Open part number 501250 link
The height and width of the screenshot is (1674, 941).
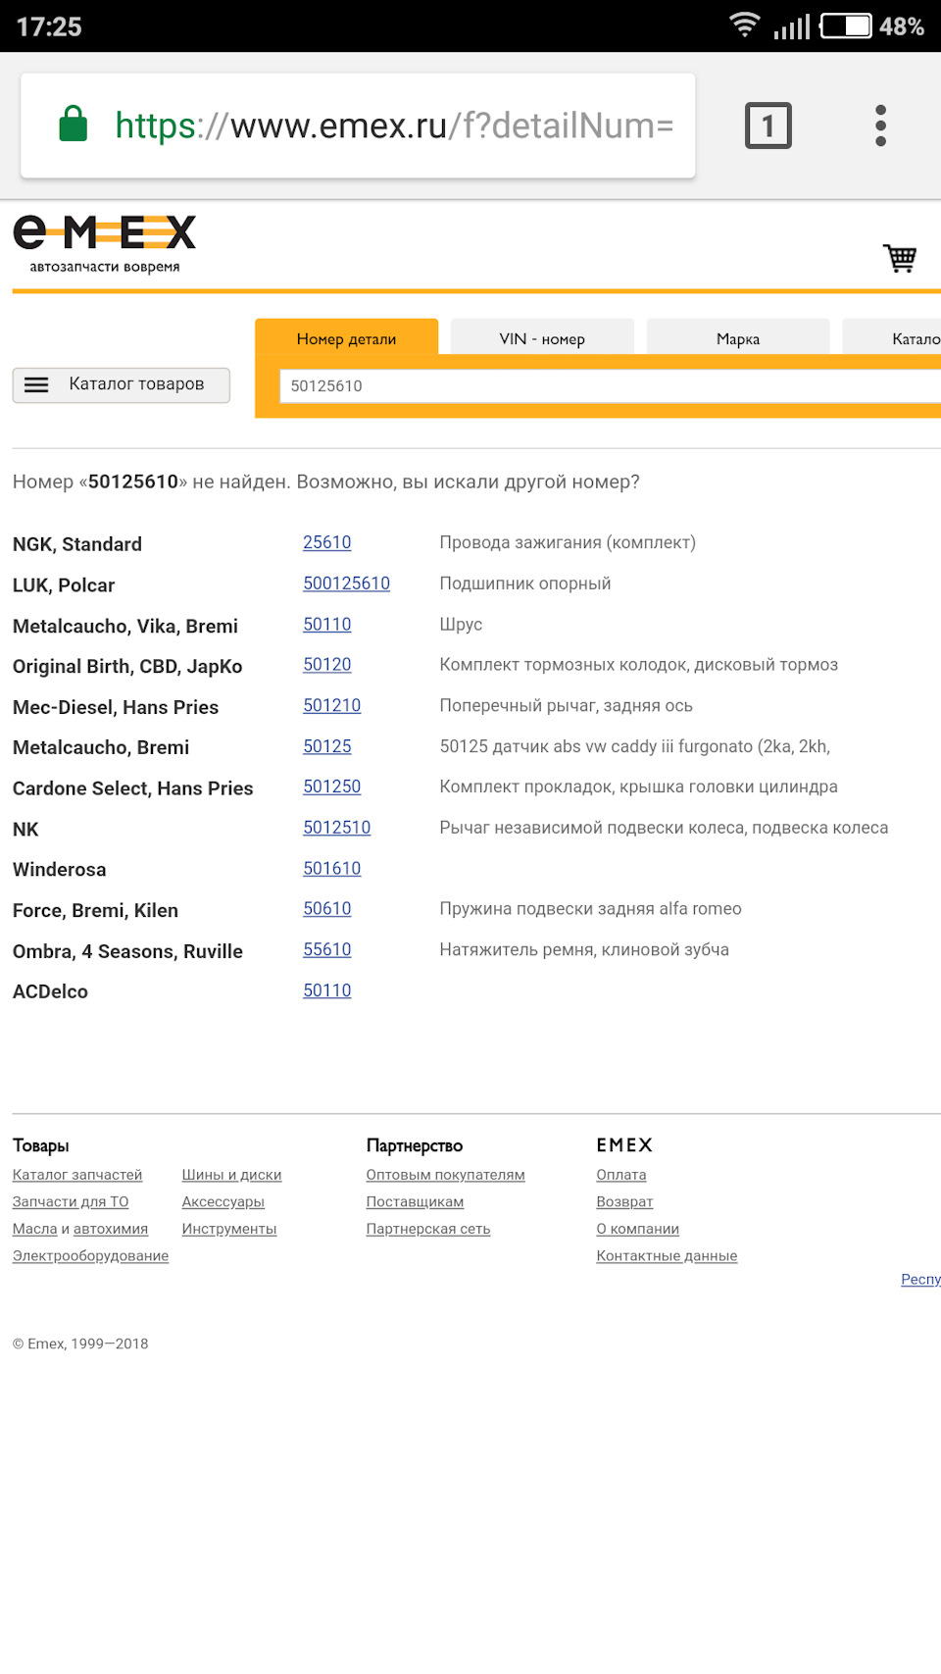[x=332, y=786]
